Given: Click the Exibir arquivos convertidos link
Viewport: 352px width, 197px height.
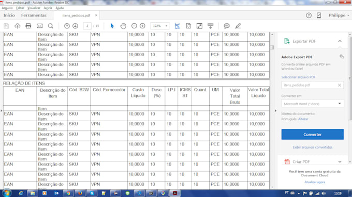Looking at the screenshot, I should [312, 147].
